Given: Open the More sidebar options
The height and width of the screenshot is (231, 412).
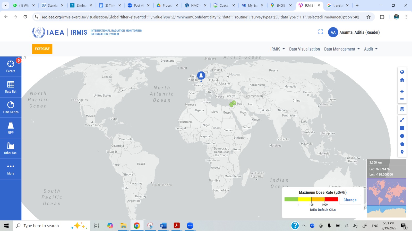Looking at the screenshot, I should tap(11, 169).
